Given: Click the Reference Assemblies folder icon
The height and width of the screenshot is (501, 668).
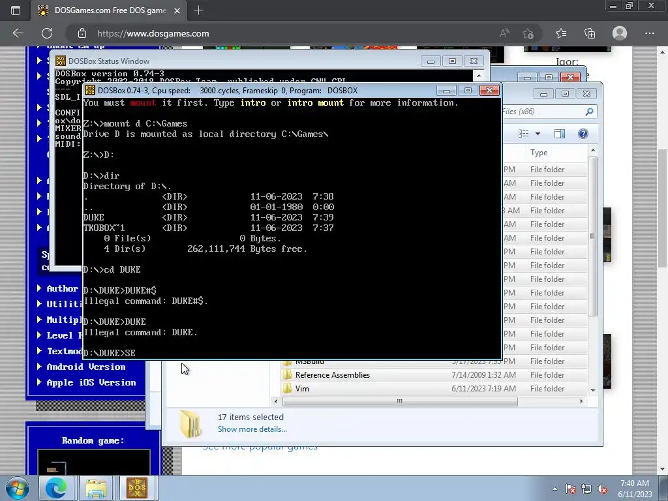Looking at the screenshot, I should tap(287, 375).
